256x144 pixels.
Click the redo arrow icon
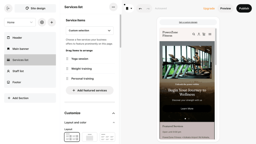click(x=147, y=8)
